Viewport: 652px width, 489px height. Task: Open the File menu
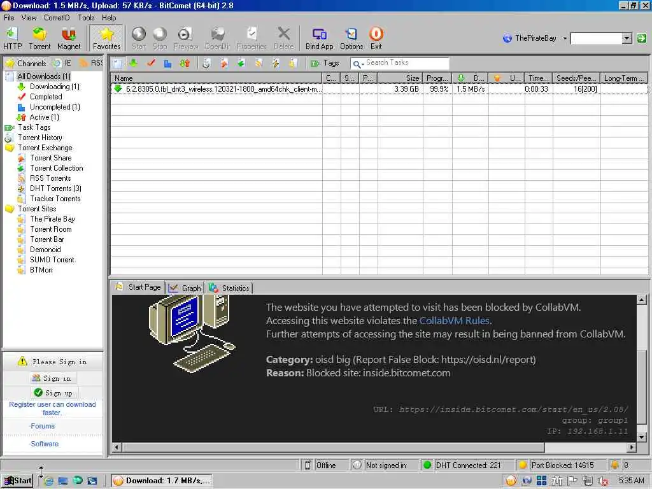pos(9,17)
